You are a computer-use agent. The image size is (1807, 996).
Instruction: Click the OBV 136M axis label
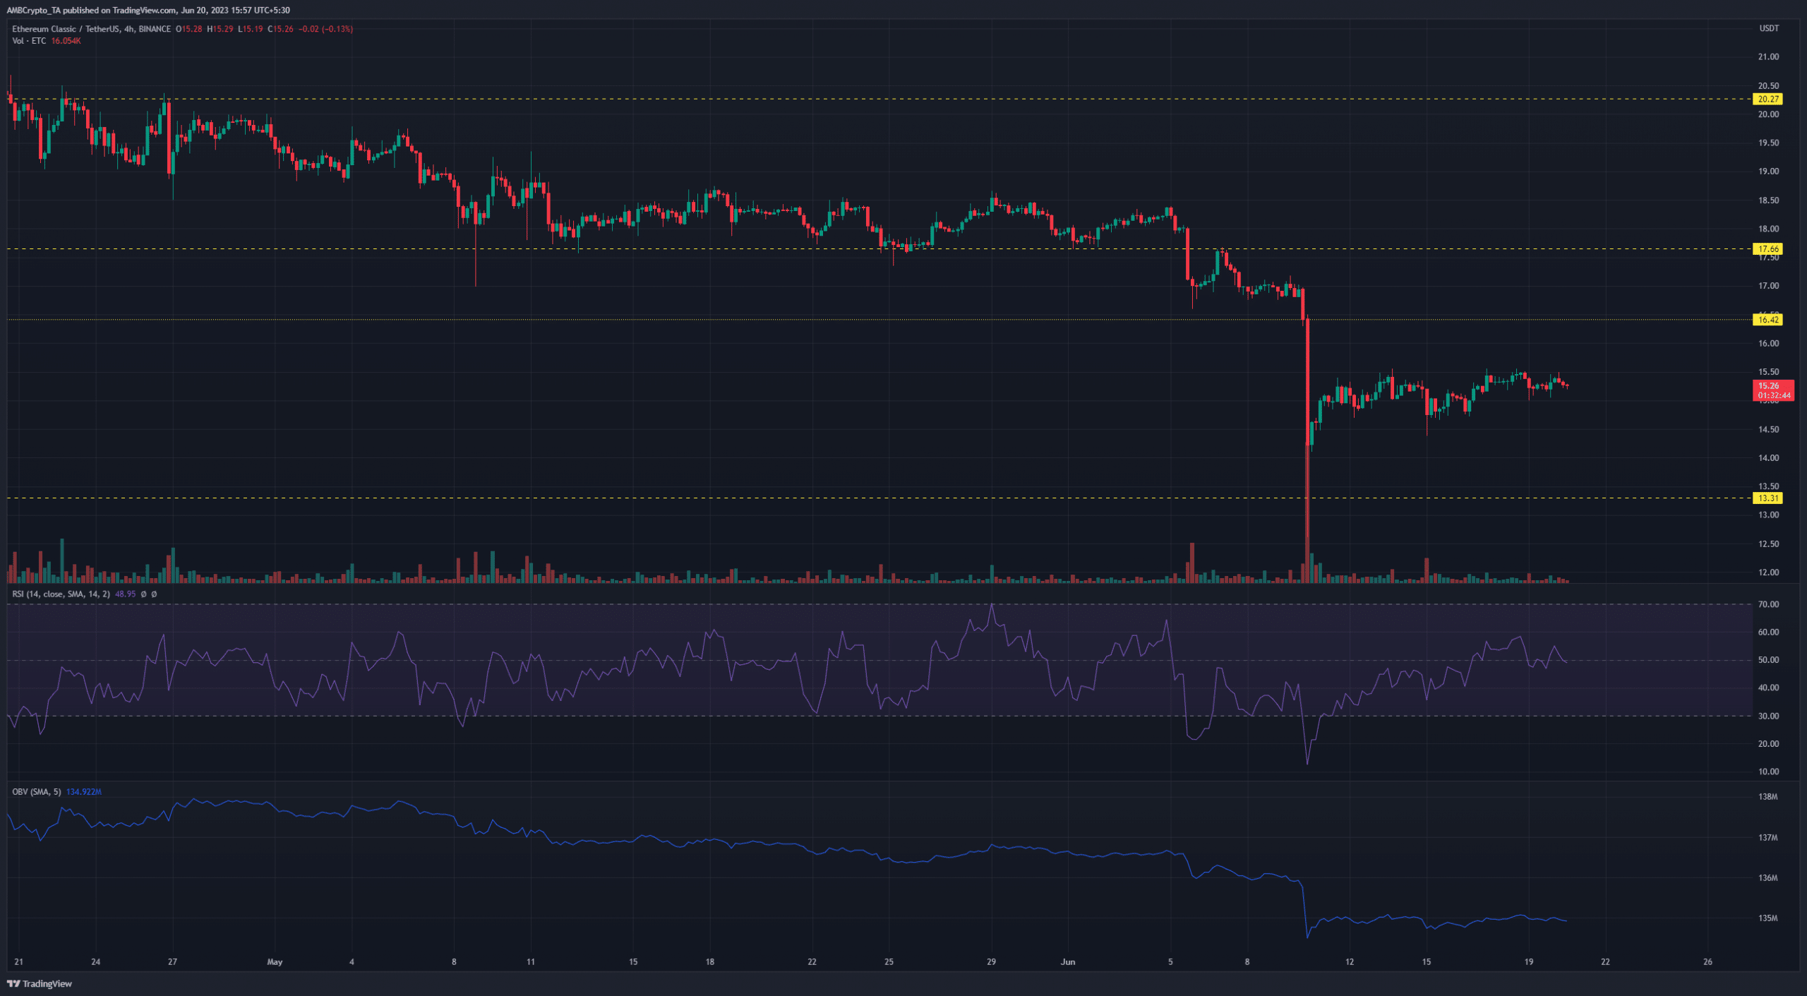(1767, 878)
